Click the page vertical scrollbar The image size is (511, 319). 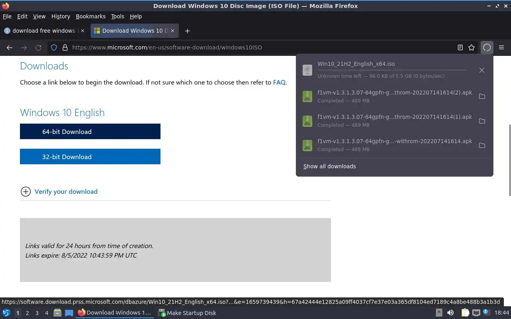(509, 160)
